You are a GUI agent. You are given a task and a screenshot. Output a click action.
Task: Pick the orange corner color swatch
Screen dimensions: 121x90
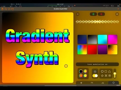81,76
